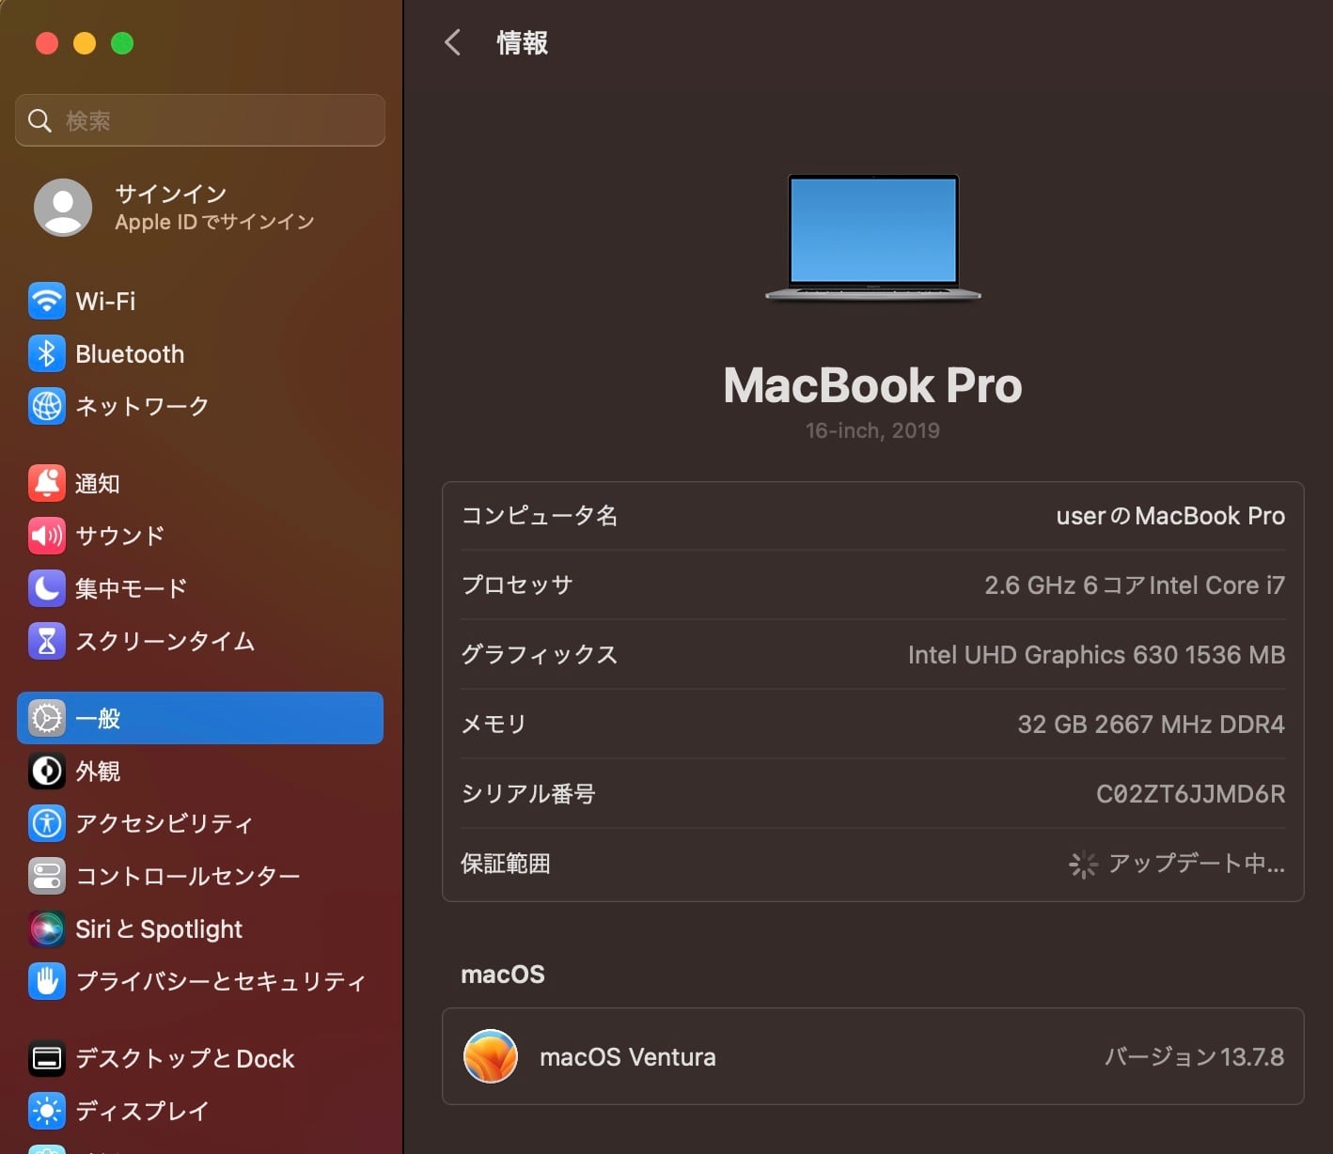Viewport: 1333px width, 1154px height.
Task: Click the 検索 search field
Action: point(200,120)
